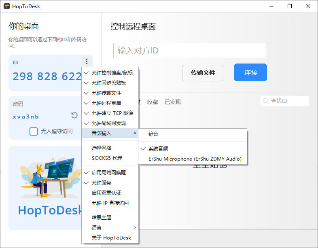Click 启用双重认证 menu item
318x248 pixels.
pyautogui.click(x=110, y=193)
